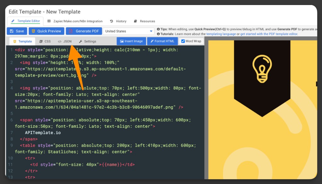Click the dark scrollbar on the preview pane
The image size is (322, 184).
pos(317,83)
